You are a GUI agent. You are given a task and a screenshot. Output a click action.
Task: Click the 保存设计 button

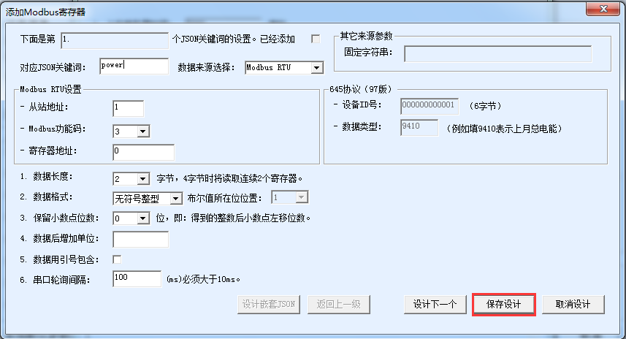(504, 305)
